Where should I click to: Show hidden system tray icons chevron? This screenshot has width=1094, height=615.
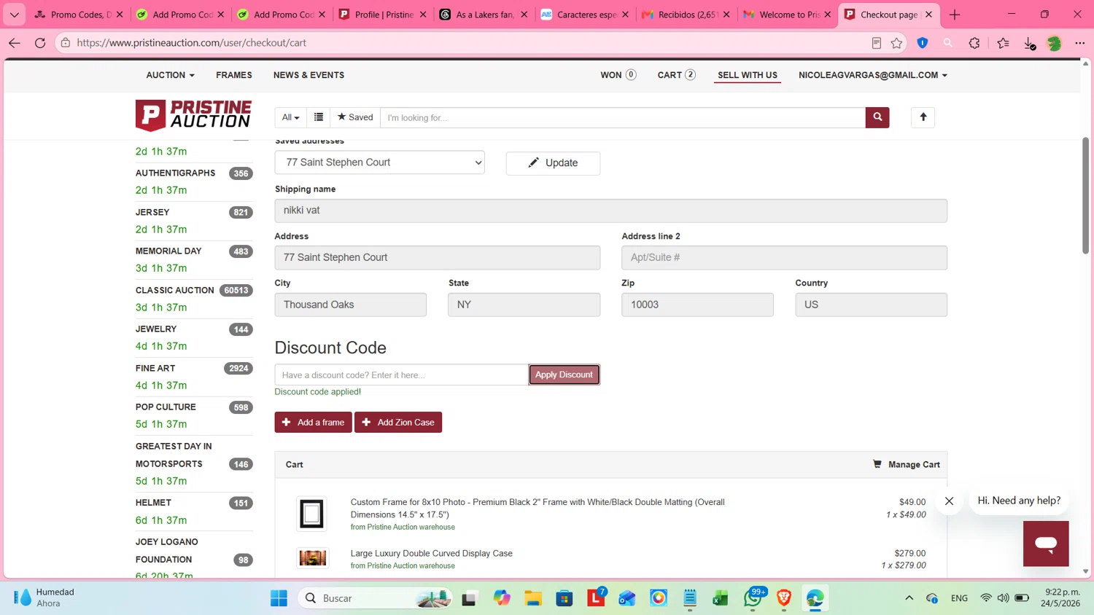909,598
